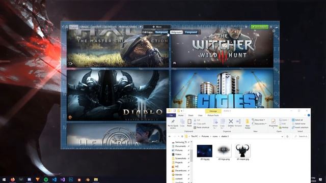Viewport: 326px width, 183px height.
Task: Select the Cities Skylines tile
Action: [x=222, y=89]
